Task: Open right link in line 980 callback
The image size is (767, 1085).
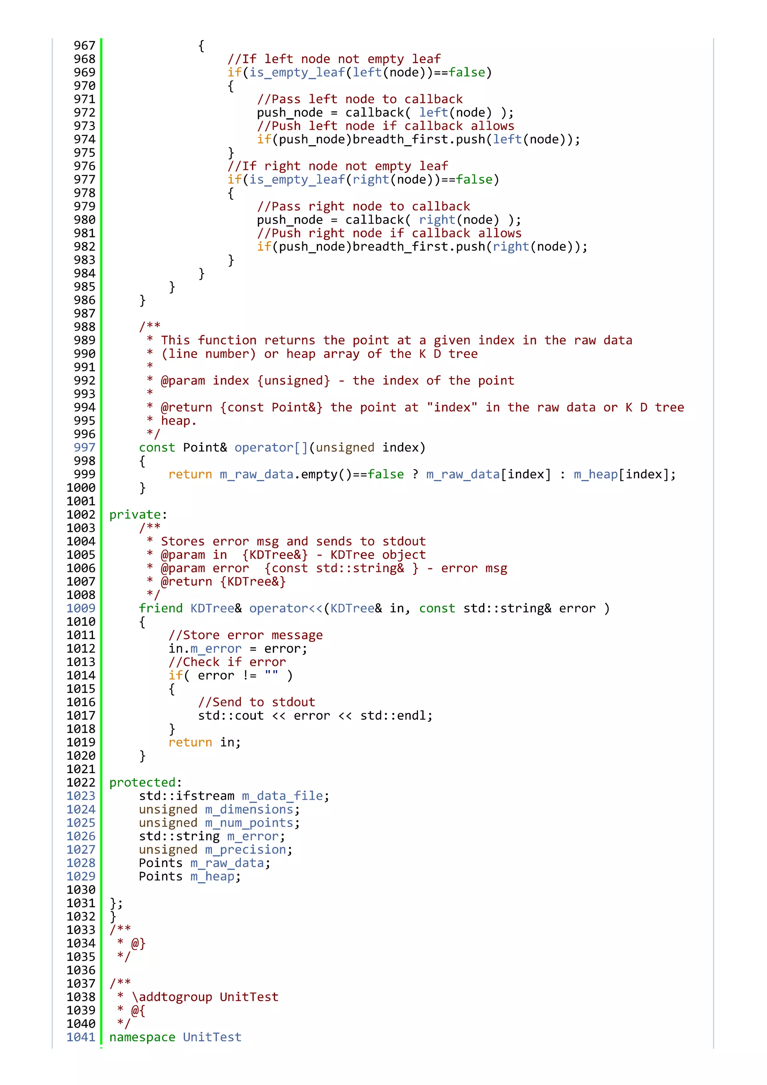Action: tap(437, 220)
